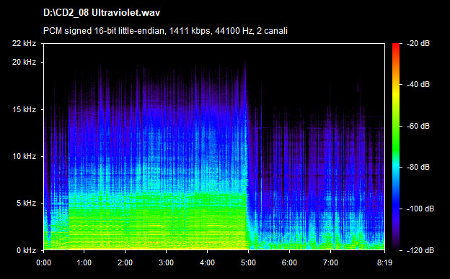The height and width of the screenshot is (279, 450).
Task: Click the -60 dB legend label
Action: [418, 126]
